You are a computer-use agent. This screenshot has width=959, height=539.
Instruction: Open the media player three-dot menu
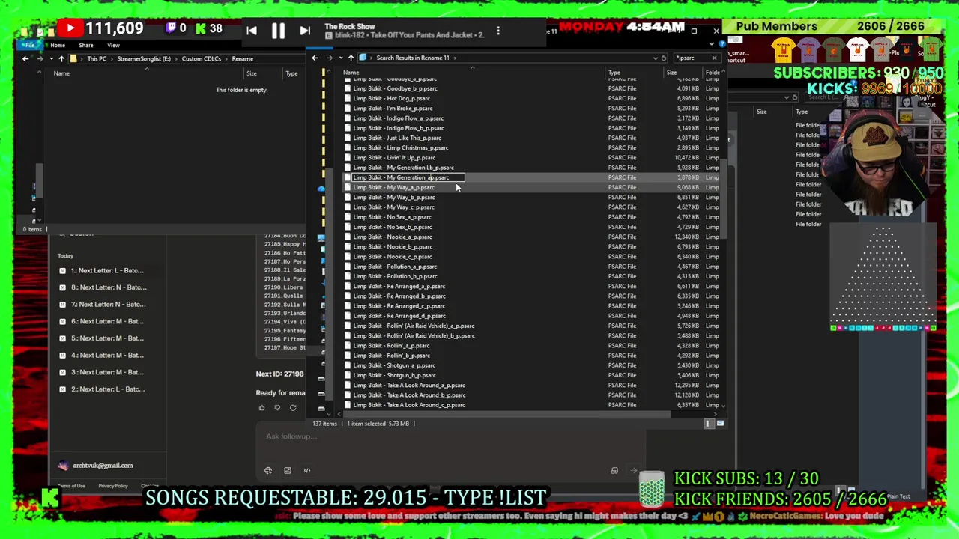[x=498, y=31]
